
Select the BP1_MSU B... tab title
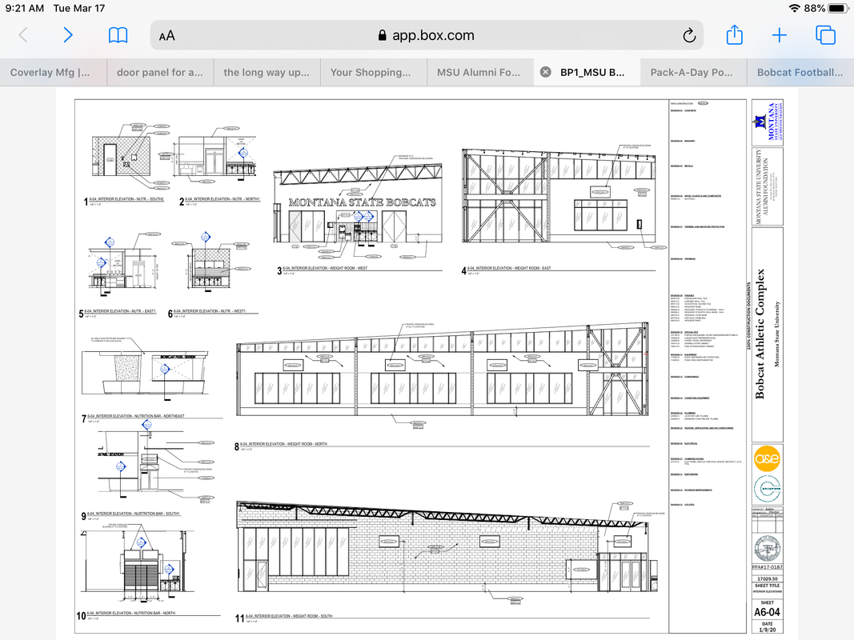pos(592,72)
